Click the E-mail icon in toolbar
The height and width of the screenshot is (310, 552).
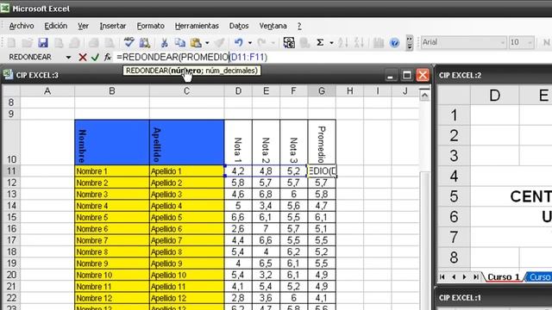(74, 43)
